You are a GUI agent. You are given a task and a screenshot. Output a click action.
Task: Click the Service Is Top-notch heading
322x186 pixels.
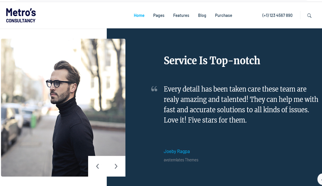pyautogui.click(x=212, y=61)
